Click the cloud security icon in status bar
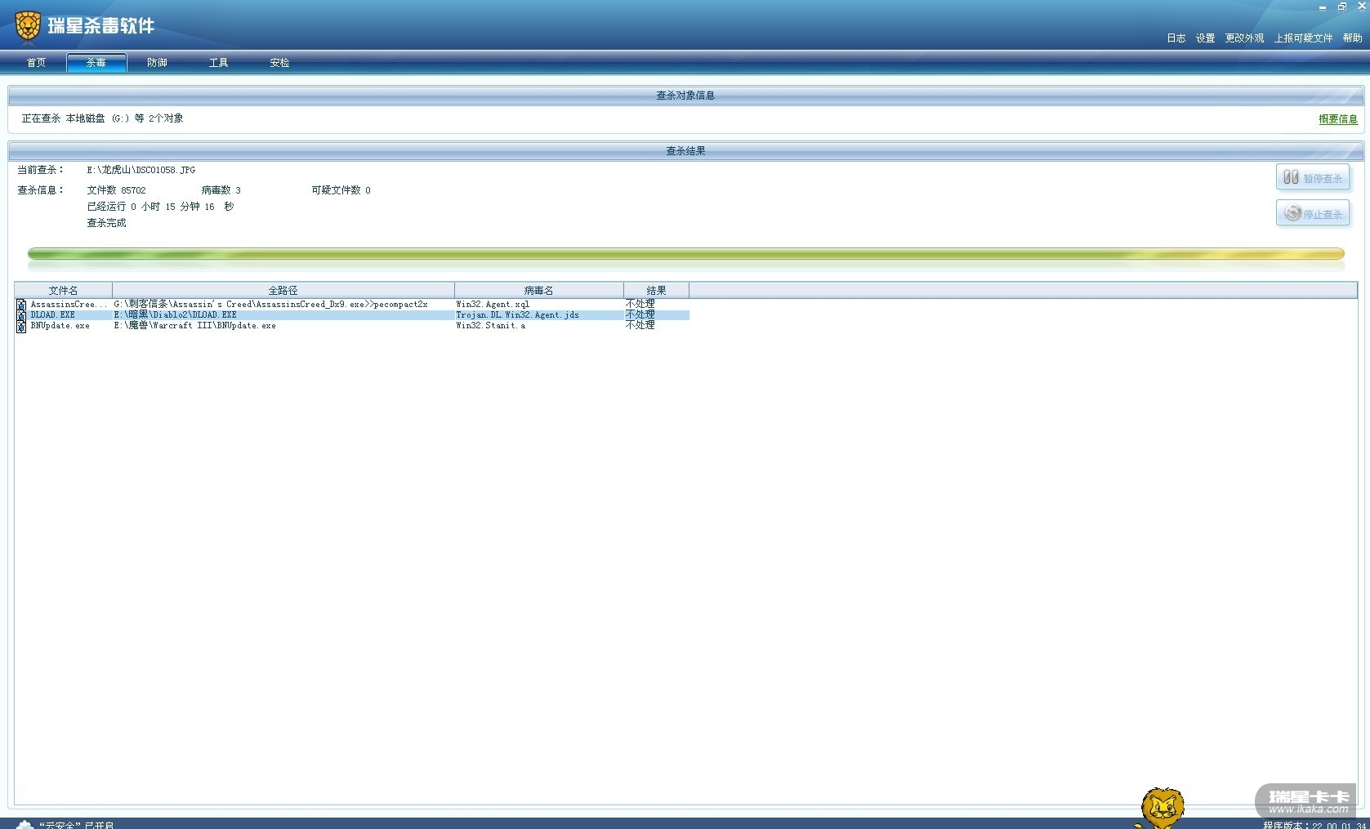This screenshot has height=829, width=1370. tap(25, 824)
